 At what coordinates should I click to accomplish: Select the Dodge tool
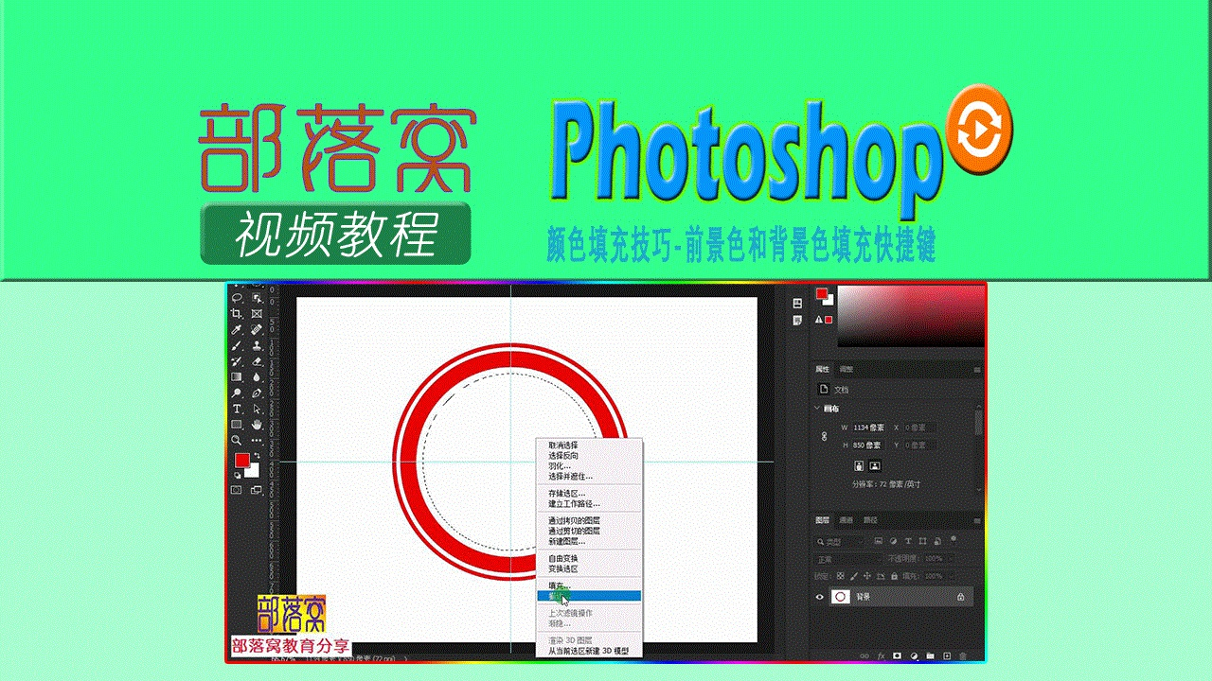[x=237, y=392]
